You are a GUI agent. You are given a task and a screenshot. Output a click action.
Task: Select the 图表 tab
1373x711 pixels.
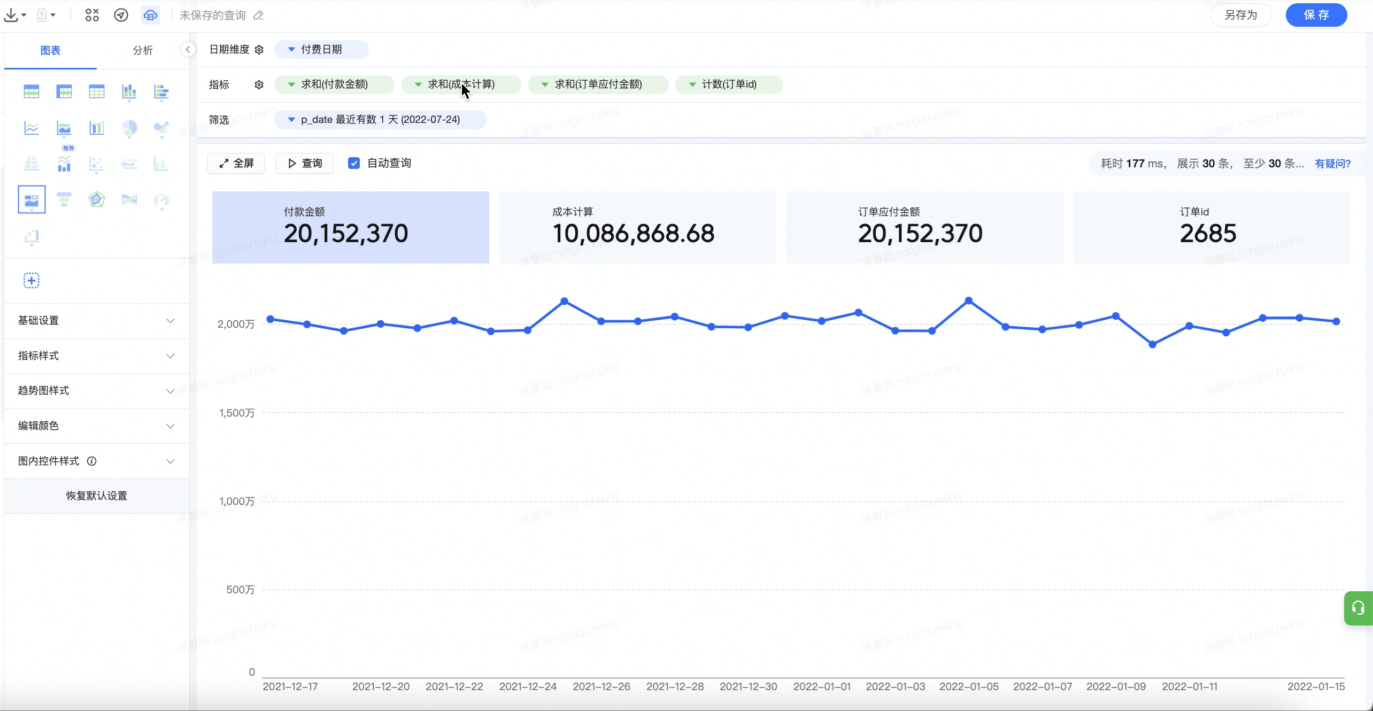(50, 50)
